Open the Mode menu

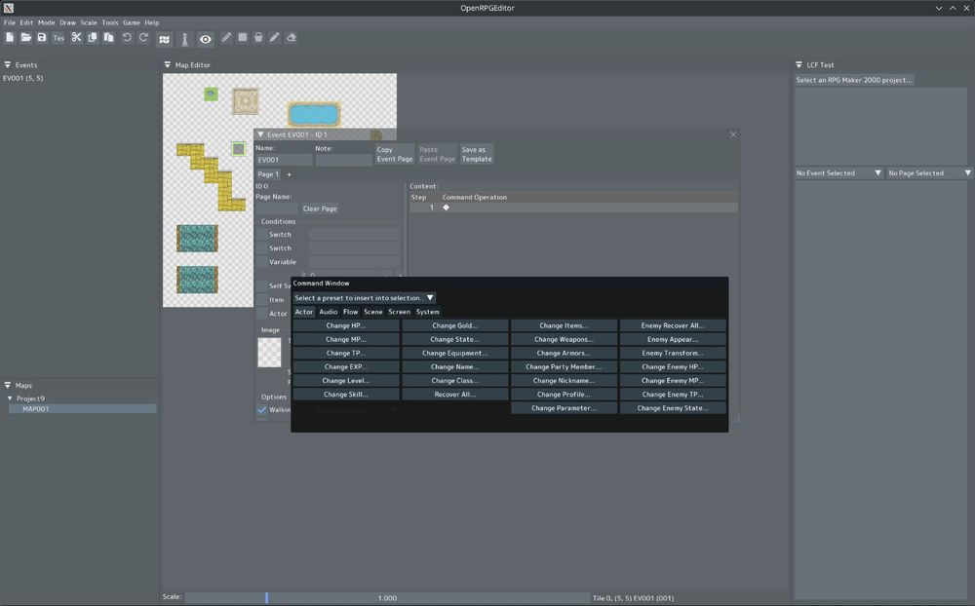46,22
